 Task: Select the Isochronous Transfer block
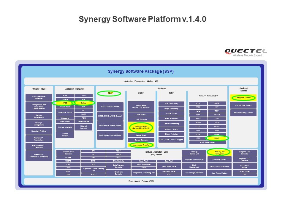[x=141, y=145]
